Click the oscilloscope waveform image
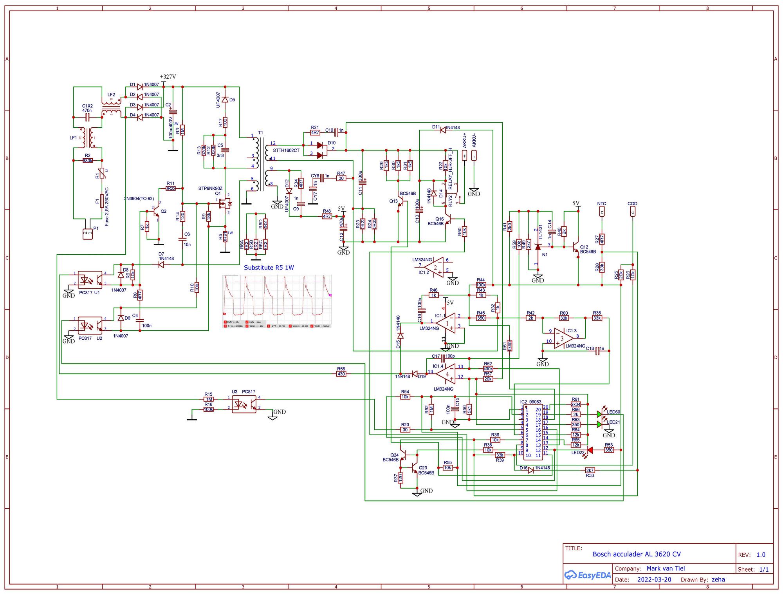Viewport: 783px width, 594px height. [277, 301]
